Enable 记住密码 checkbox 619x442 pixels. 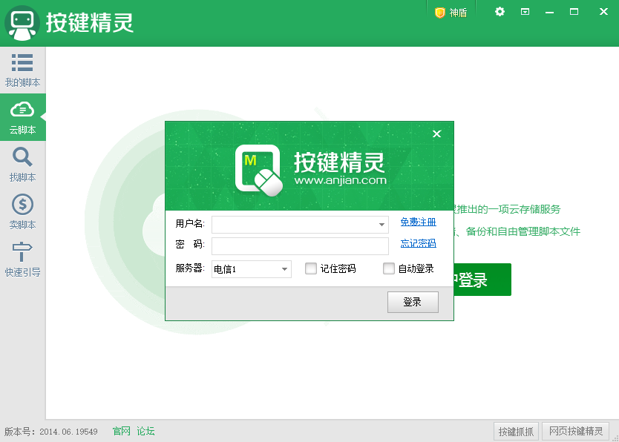[x=311, y=268]
